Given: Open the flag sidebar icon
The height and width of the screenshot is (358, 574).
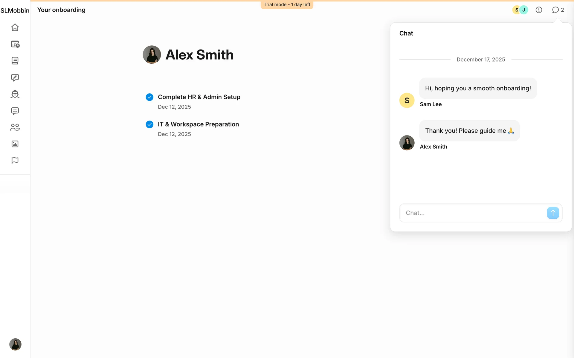Looking at the screenshot, I should pyautogui.click(x=15, y=161).
